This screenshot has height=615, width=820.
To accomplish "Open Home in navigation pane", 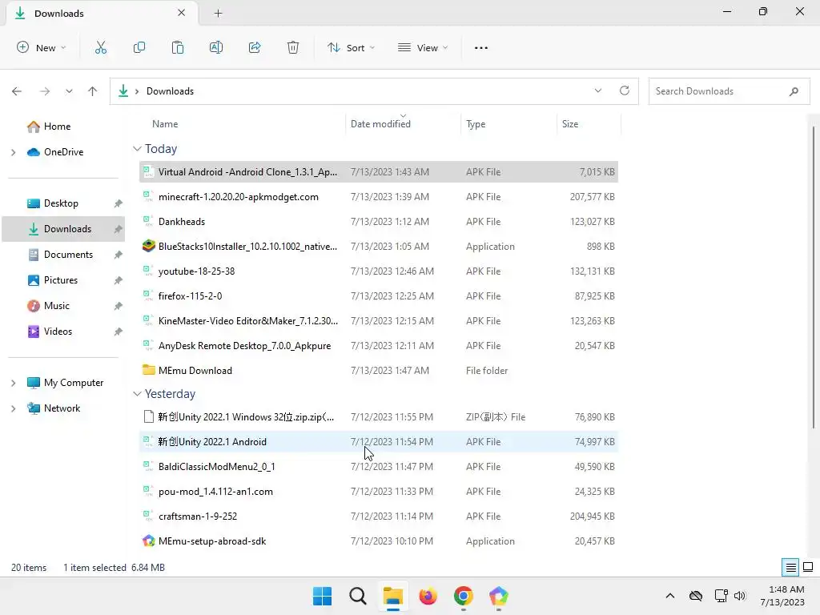I will pyautogui.click(x=57, y=127).
